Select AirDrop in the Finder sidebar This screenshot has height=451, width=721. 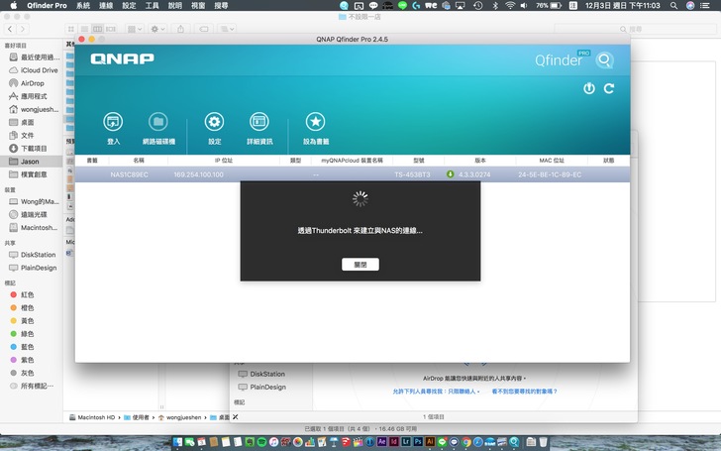(28, 83)
